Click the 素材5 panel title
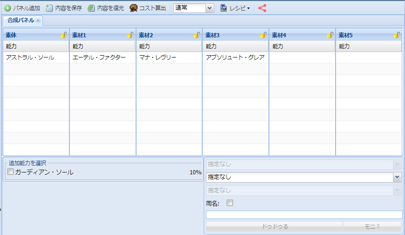Image resolution: width=405 pixels, height=235 pixels. tap(346, 35)
